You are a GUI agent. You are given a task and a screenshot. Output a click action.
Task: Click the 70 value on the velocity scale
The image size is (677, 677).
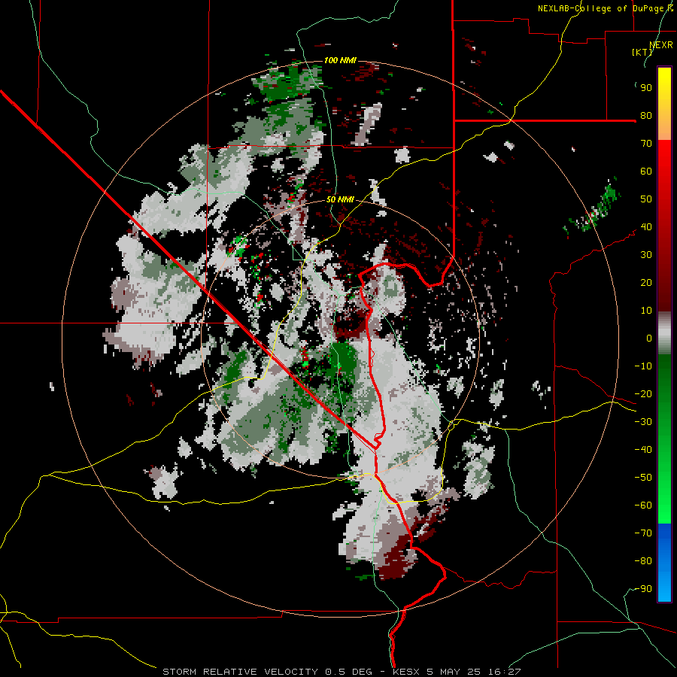point(646,144)
